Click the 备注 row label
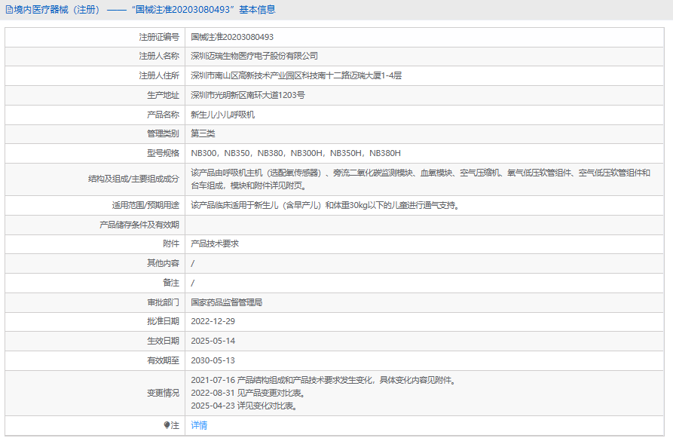The image size is (673, 438). point(171,283)
